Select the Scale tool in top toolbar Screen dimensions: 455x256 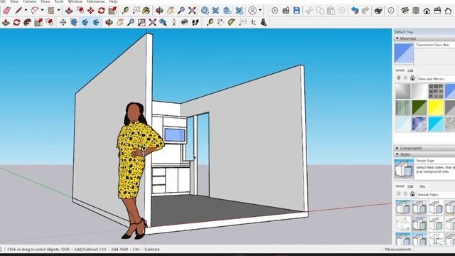coord(112,11)
